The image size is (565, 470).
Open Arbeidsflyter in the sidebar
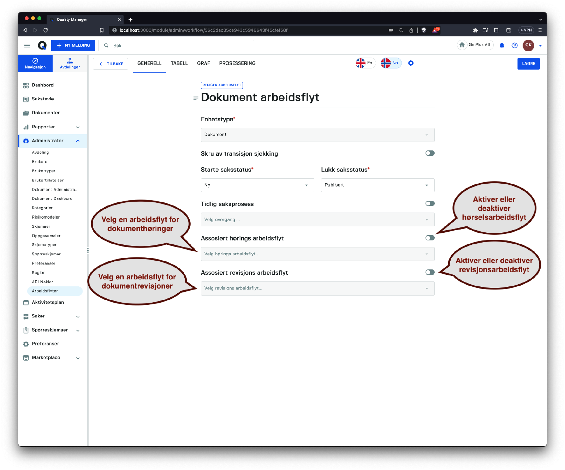45,291
